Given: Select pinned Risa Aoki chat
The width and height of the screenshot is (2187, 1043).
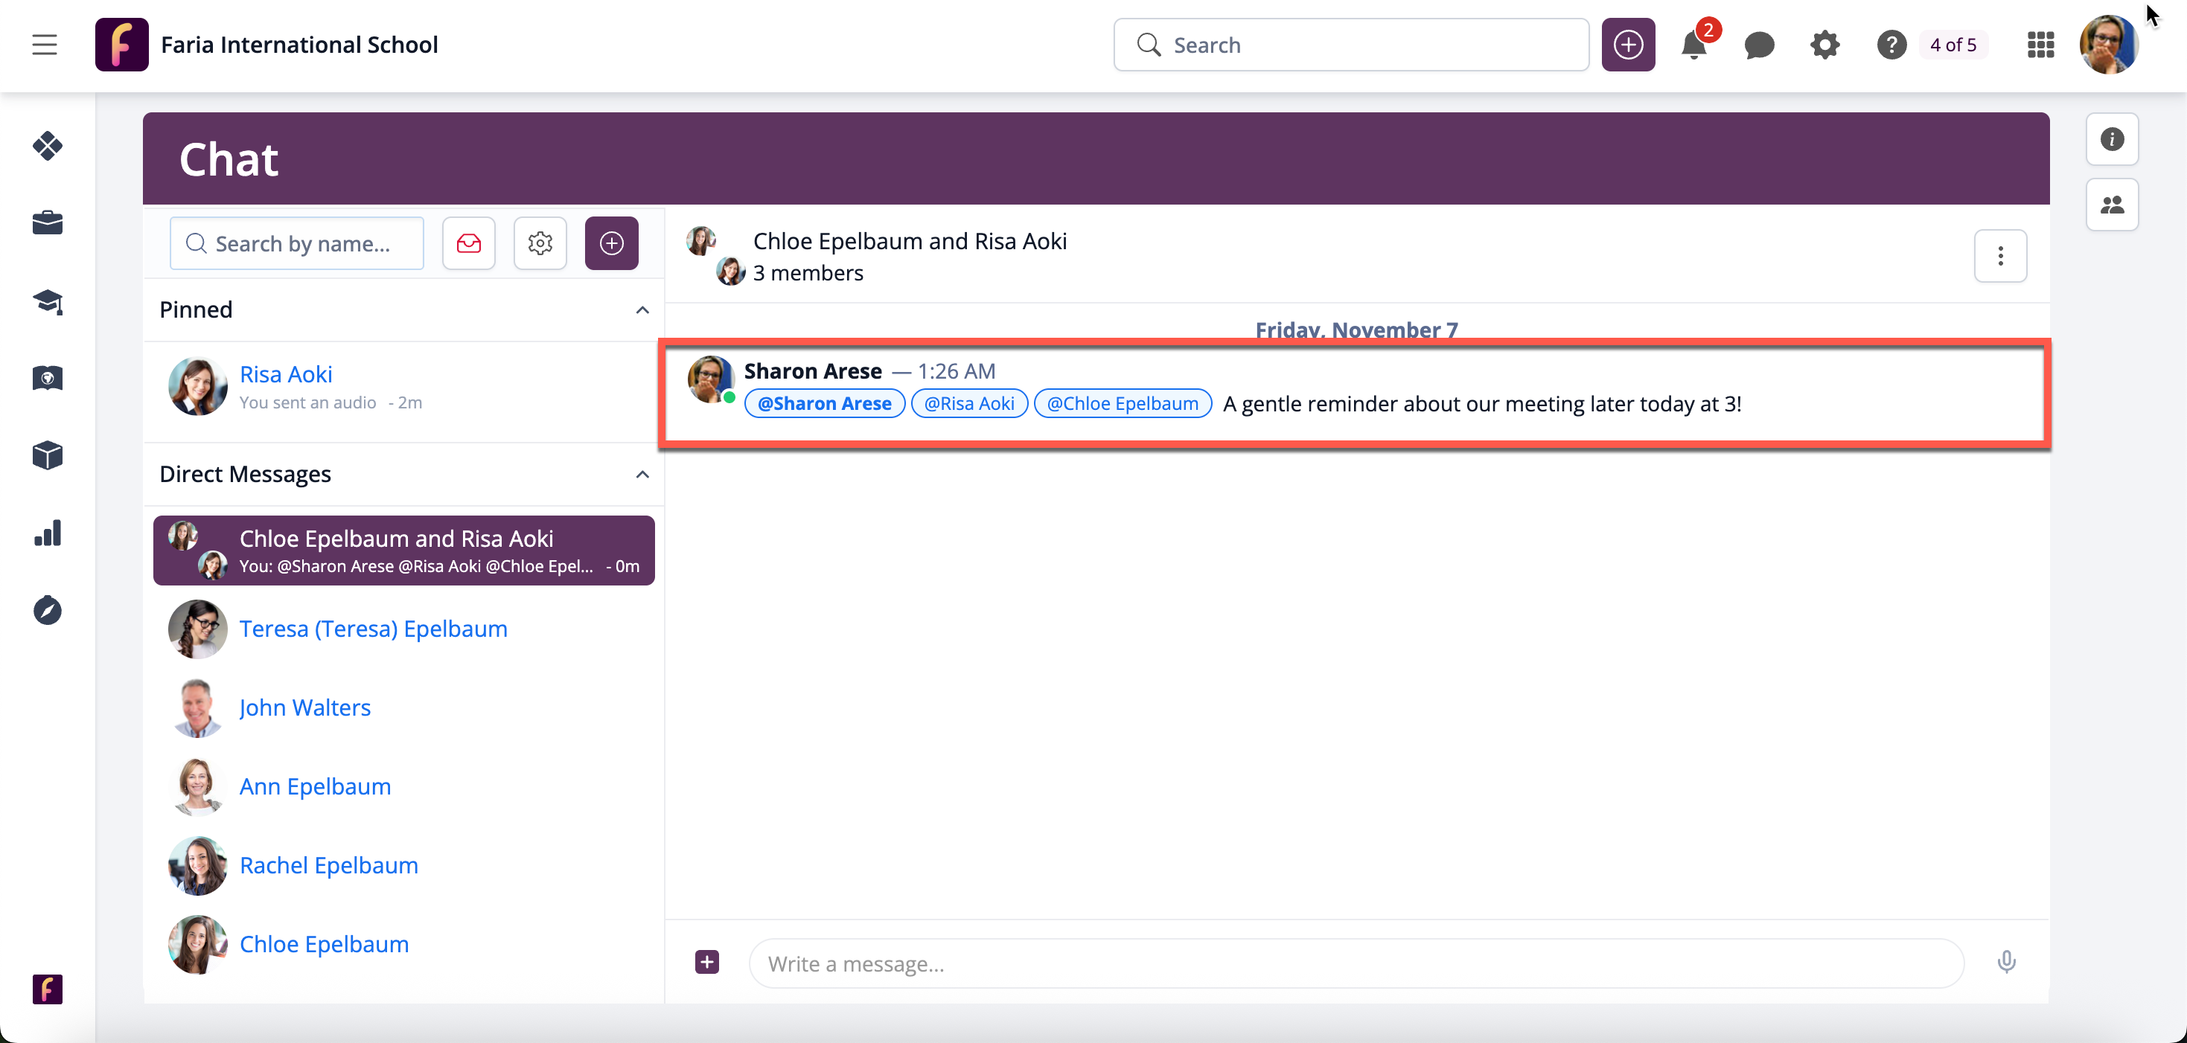Looking at the screenshot, I should tap(286, 374).
